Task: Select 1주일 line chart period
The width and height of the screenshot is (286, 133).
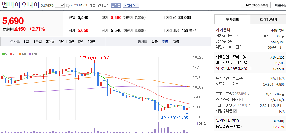Action: click(37, 42)
